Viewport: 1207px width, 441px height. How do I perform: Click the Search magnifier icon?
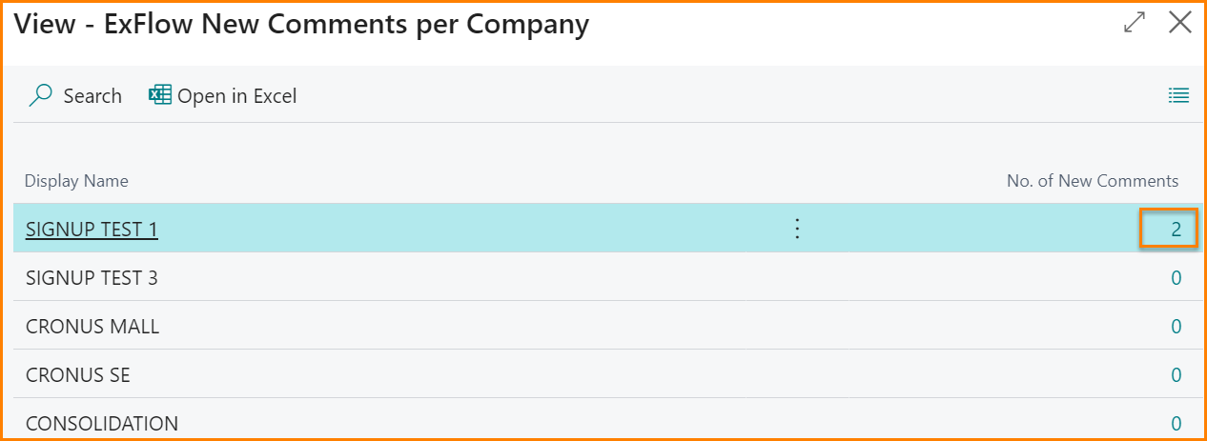41,96
